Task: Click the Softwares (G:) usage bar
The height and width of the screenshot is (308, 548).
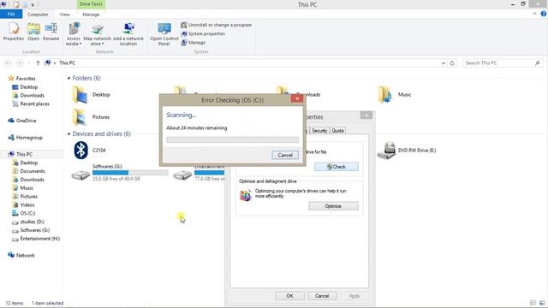Action: (130, 173)
